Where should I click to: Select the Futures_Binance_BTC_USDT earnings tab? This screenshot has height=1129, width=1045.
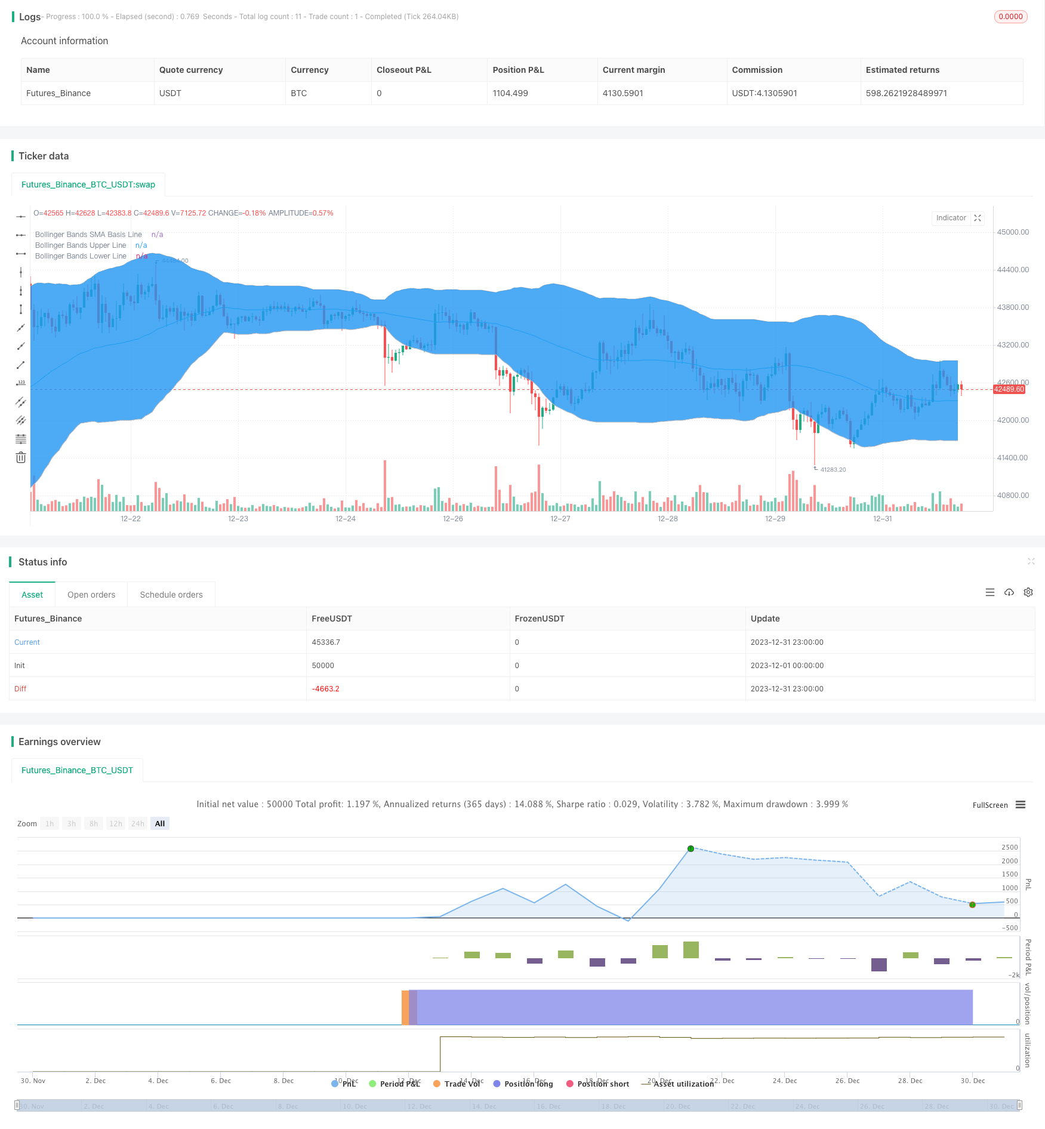point(77,770)
